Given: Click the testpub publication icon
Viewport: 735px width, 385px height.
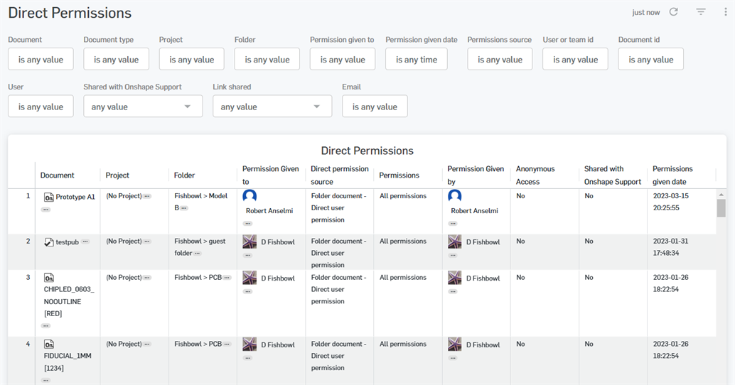Looking at the screenshot, I should tap(49, 242).
